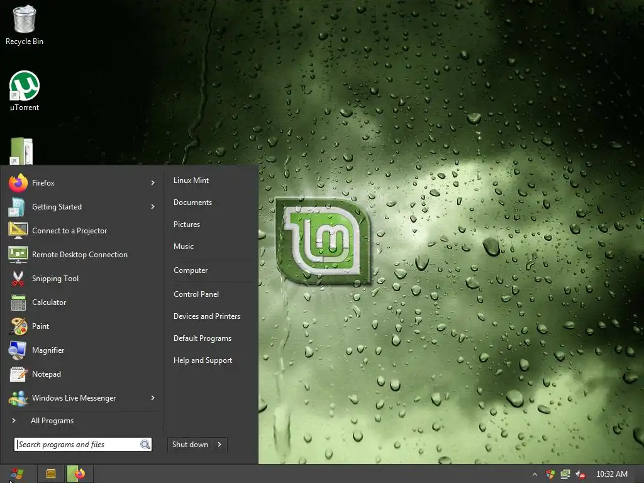Image resolution: width=644 pixels, height=483 pixels.
Task: Expand the Firefox jump list arrow
Action: click(153, 183)
